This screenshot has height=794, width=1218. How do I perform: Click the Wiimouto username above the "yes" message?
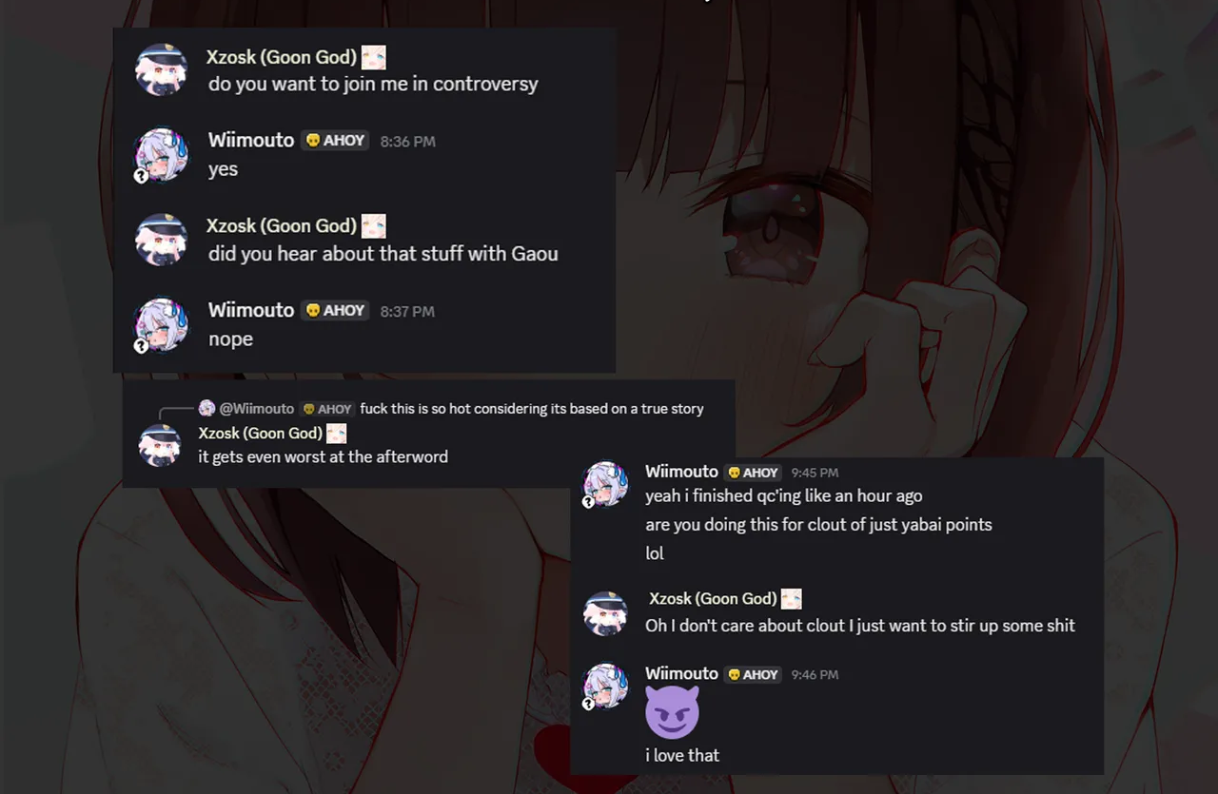coord(251,140)
